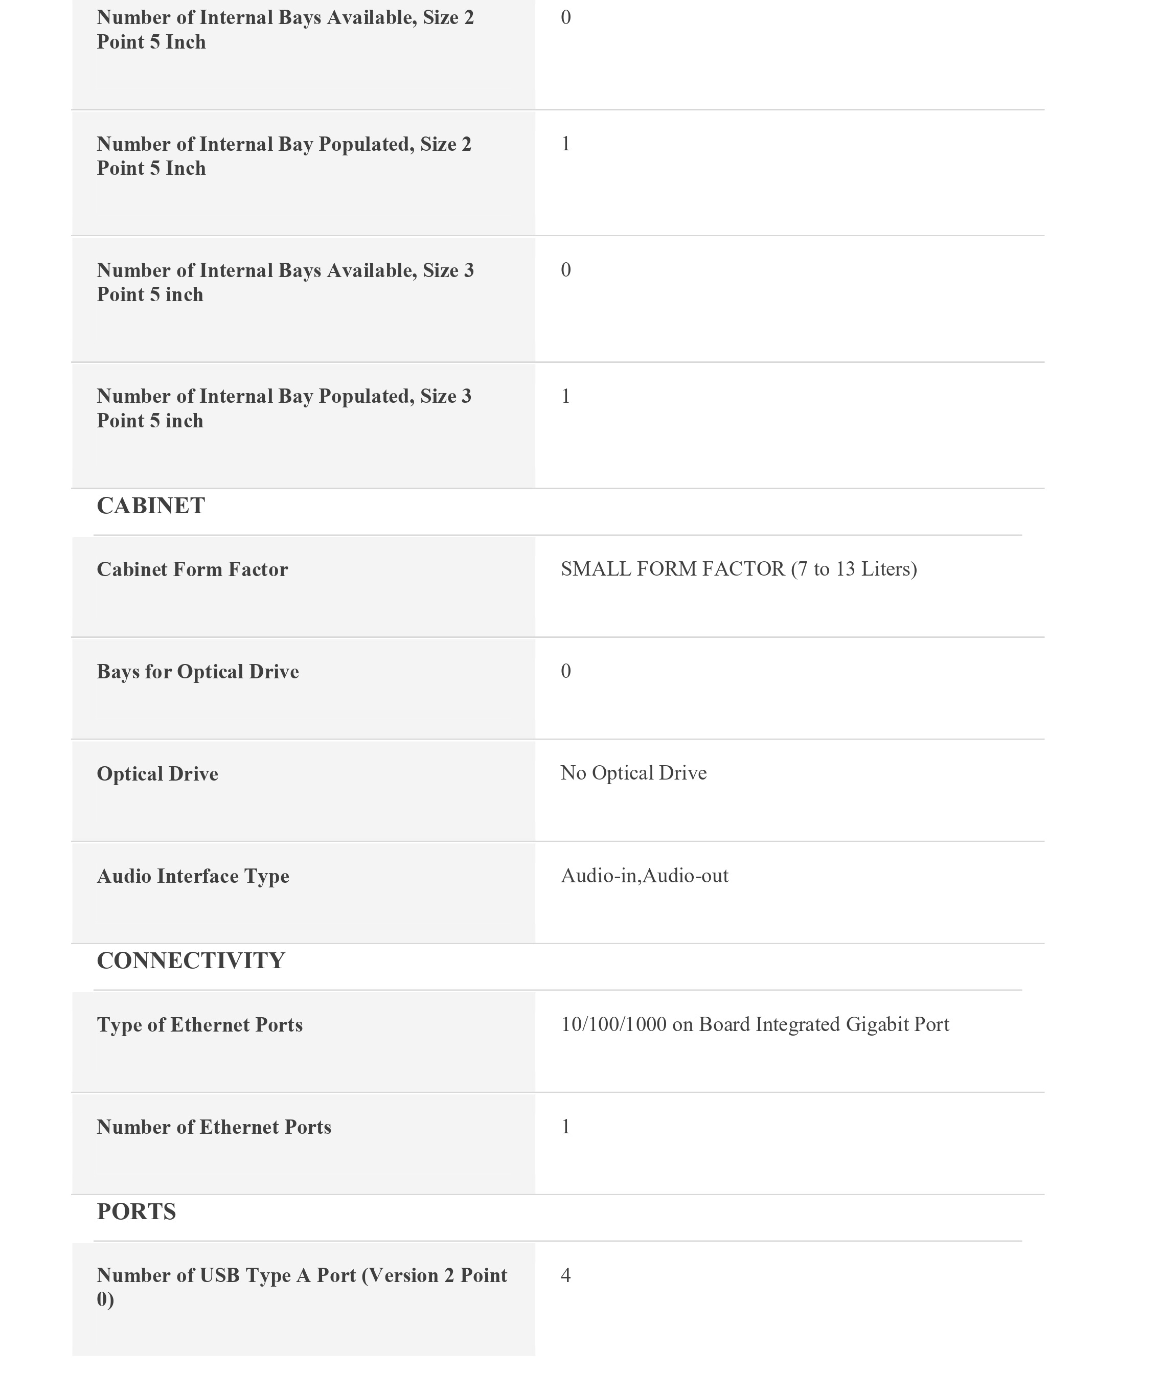1162x1395 pixels.
Task: Click the Number of Ethernet Ports label
Action: point(214,1127)
